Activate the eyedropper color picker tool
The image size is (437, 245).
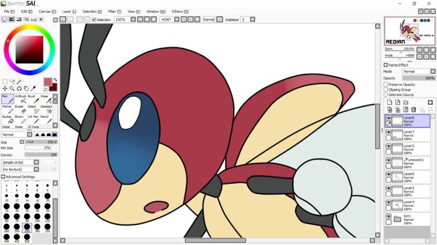coord(33,88)
